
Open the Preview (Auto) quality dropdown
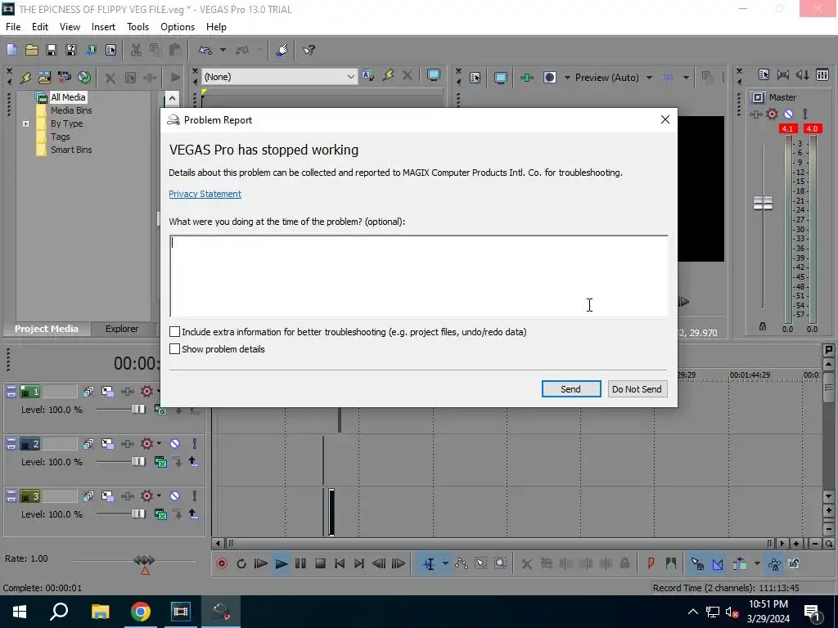[649, 78]
